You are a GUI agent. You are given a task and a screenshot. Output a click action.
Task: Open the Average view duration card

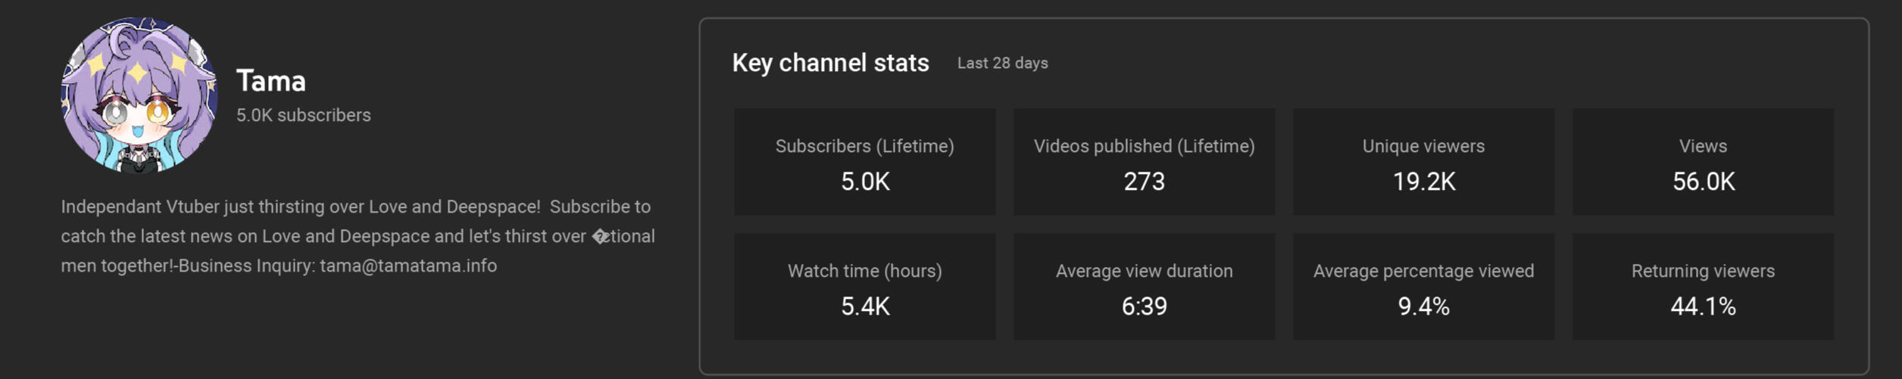(1144, 286)
